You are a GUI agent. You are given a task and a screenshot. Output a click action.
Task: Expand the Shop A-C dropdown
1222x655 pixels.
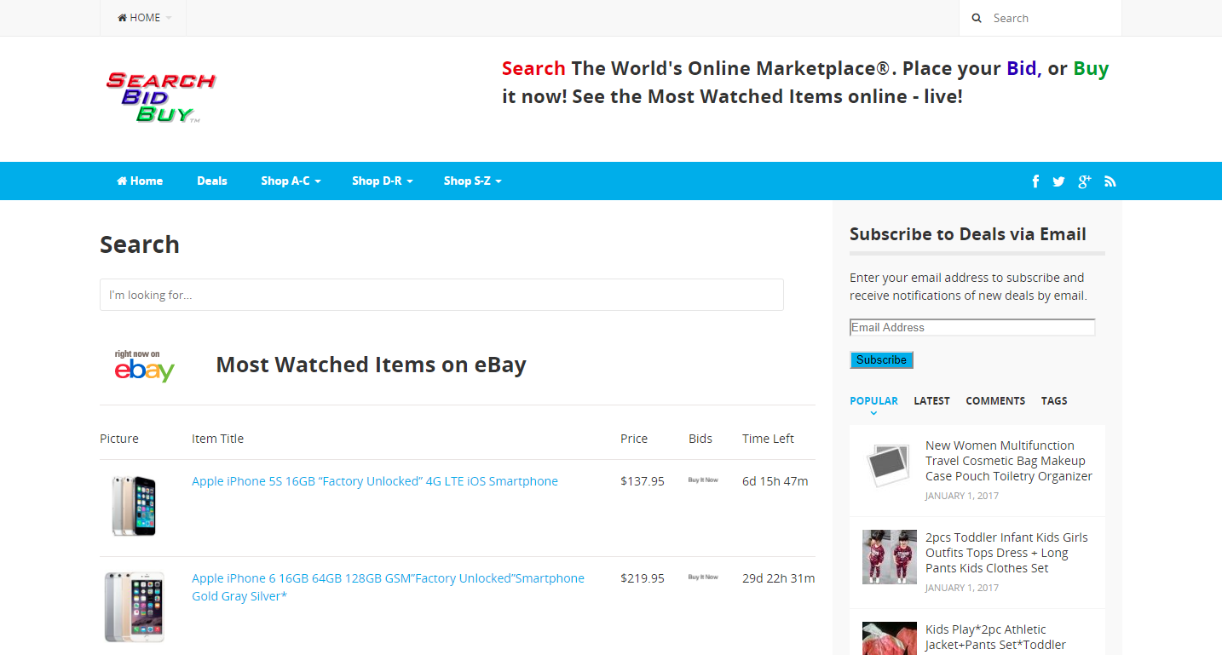pyautogui.click(x=291, y=181)
